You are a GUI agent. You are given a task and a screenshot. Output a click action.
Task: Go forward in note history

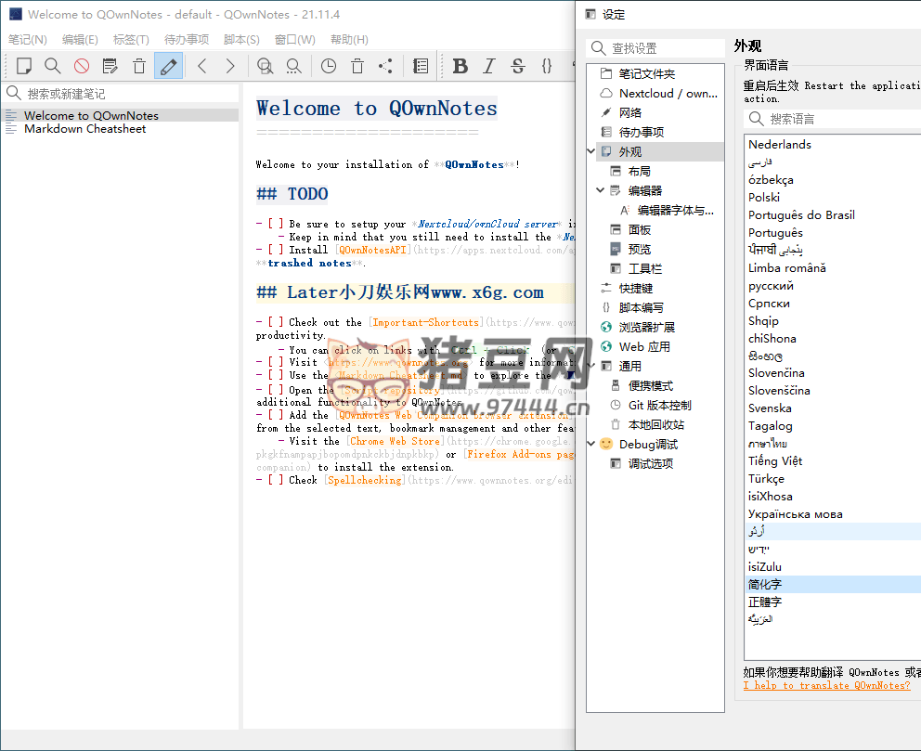[x=230, y=66]
